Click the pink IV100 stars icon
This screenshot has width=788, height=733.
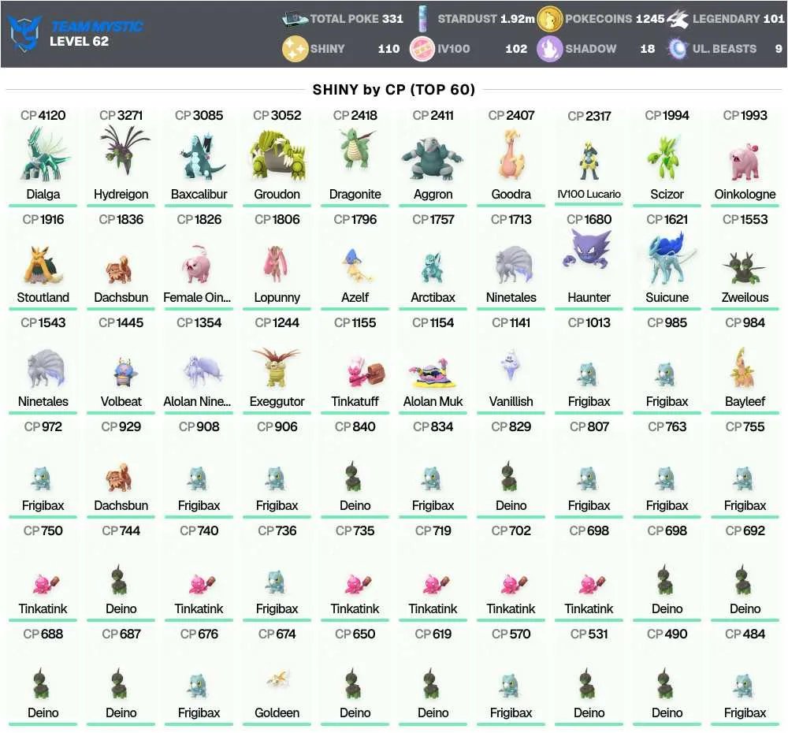coord(422,49)
